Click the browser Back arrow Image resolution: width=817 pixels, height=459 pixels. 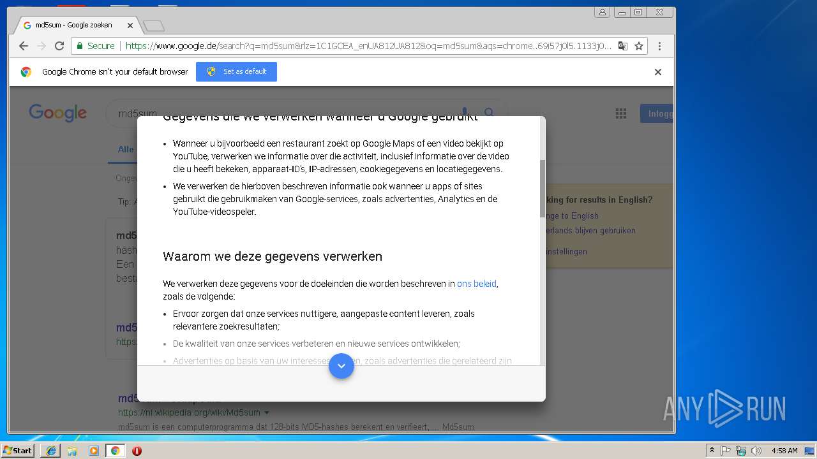tap(24, 46)
